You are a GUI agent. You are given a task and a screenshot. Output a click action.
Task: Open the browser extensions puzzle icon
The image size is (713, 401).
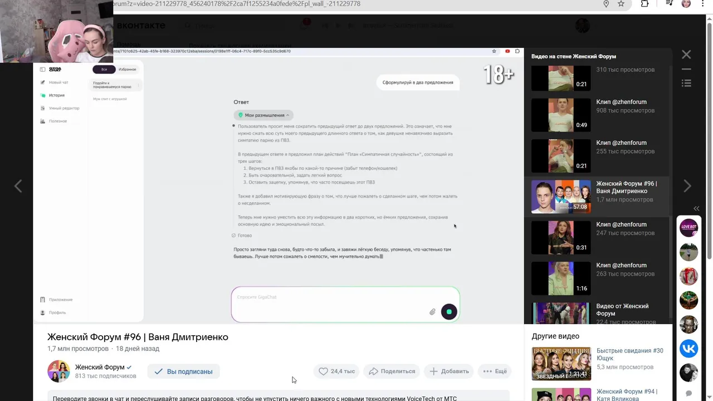(x=644, y=4)
